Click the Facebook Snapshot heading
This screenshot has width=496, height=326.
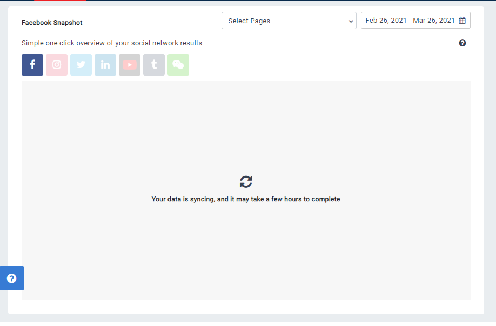(x=52, y=23)
